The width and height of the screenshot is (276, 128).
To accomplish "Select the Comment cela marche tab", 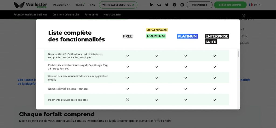I will (x=66, y=14).
